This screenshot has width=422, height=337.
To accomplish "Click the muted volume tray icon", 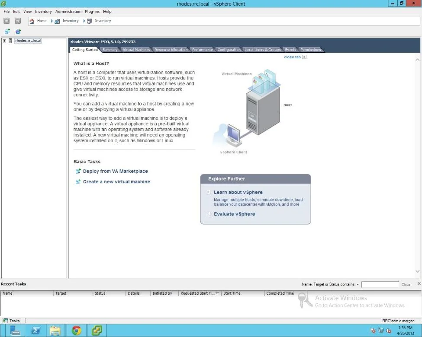I will click(389, 331).
